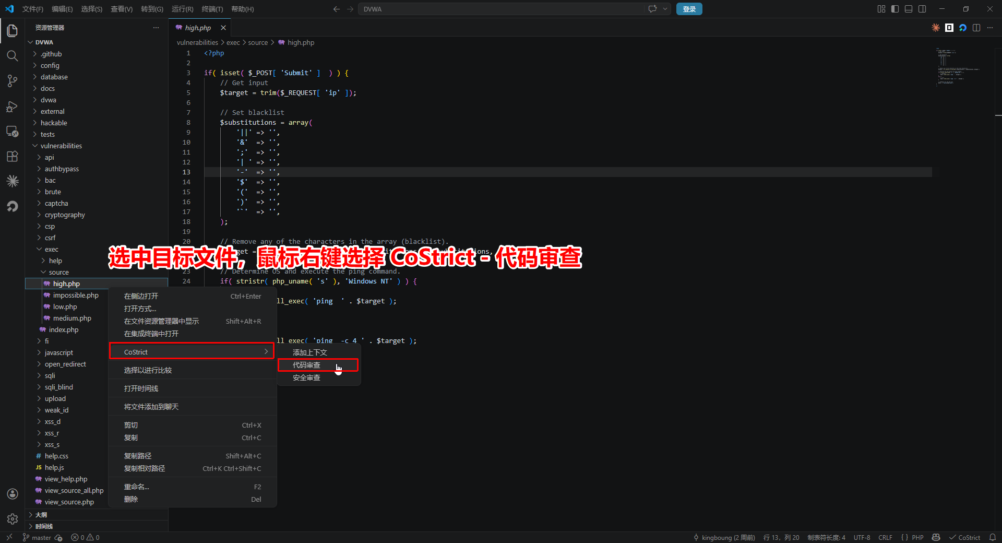This screenshot has height=543, width=1002.
Task: Open Run and Debug view
Action: click(x=13, y=107)
